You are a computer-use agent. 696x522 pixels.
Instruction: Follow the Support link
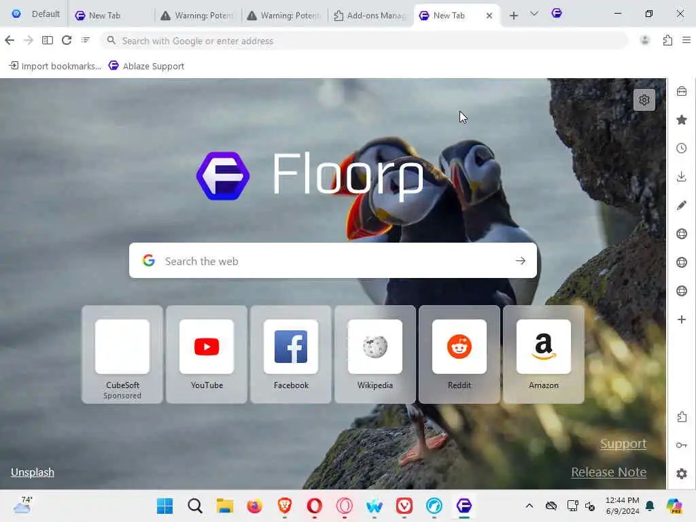point(623,443)
